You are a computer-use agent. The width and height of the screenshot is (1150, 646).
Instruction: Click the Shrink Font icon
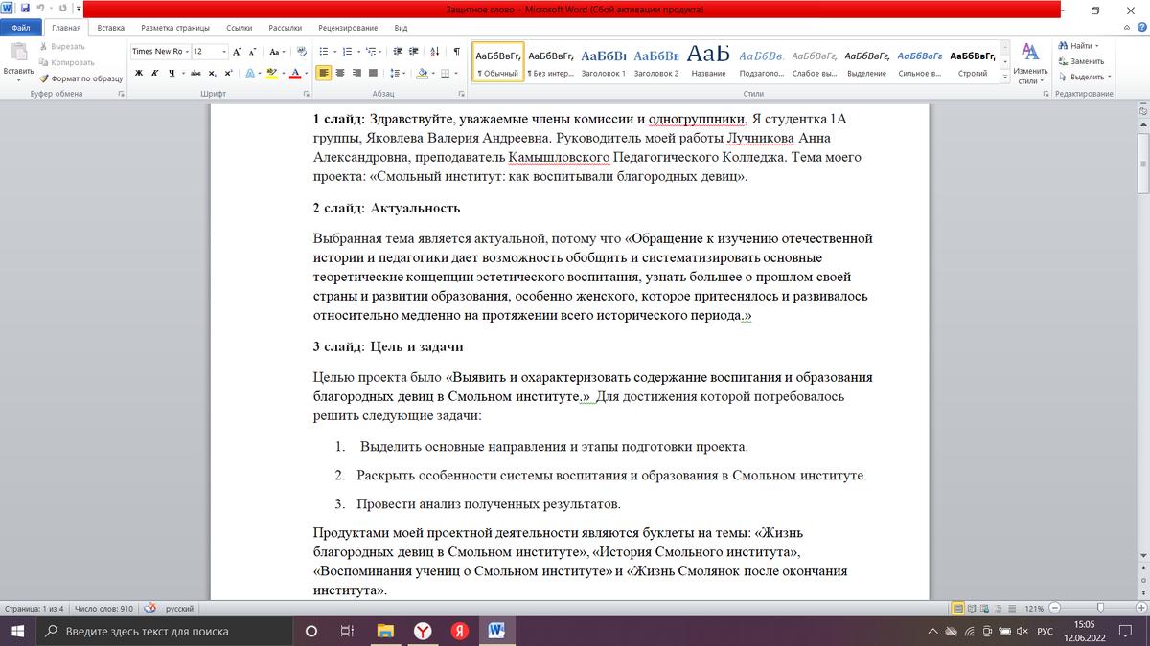(x=254, y=52)
